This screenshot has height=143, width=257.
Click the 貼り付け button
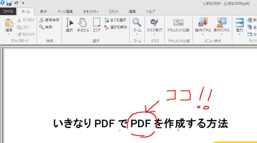click(x=26, y=34)
